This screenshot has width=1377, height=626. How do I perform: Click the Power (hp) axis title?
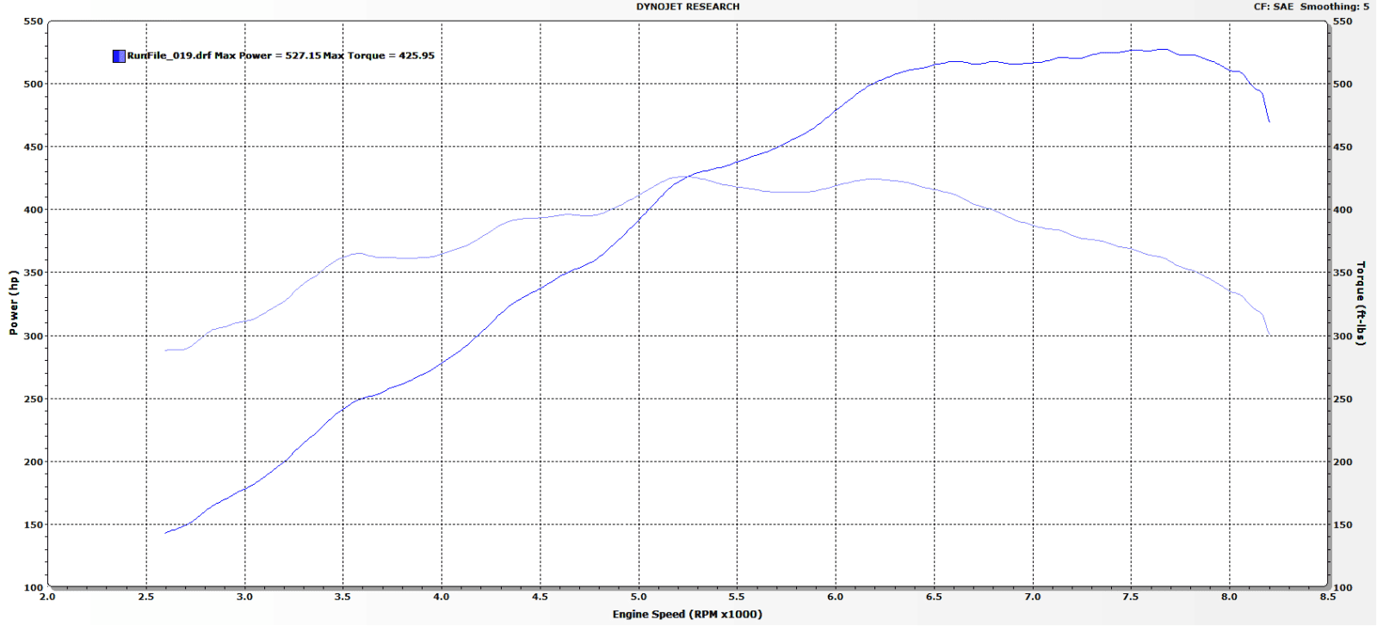13,302
